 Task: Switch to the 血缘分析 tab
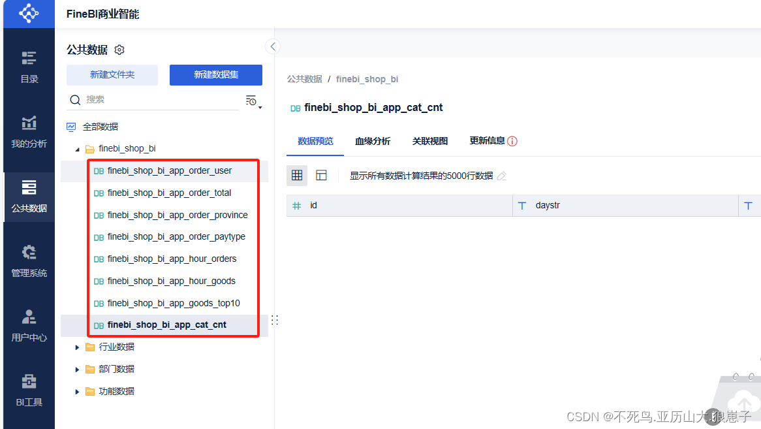[x=373, y=141]
